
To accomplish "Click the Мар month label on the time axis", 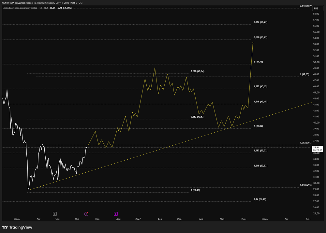I will point(179,219).
